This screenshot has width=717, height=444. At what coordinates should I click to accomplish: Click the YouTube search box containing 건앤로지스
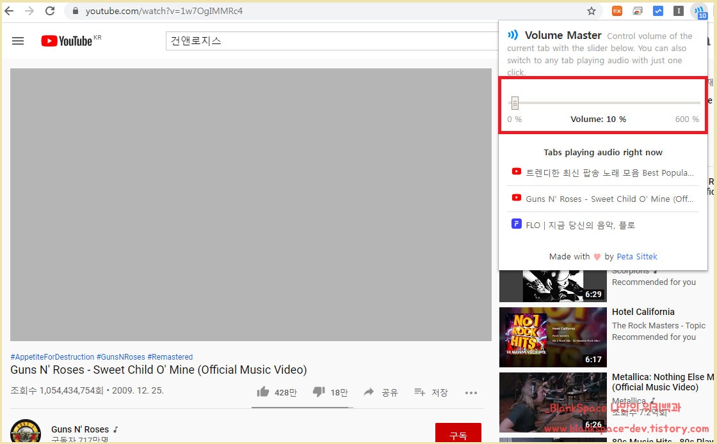[332, 41]
